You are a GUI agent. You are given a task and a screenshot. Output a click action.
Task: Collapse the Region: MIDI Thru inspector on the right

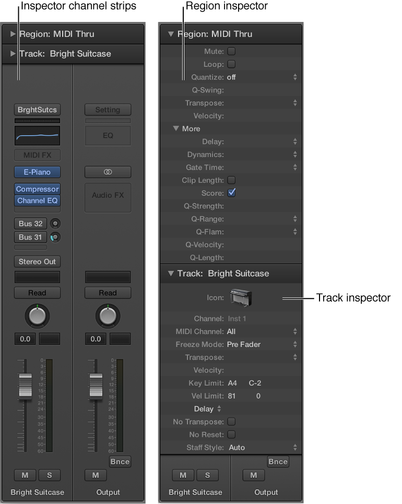coord(171,34)
